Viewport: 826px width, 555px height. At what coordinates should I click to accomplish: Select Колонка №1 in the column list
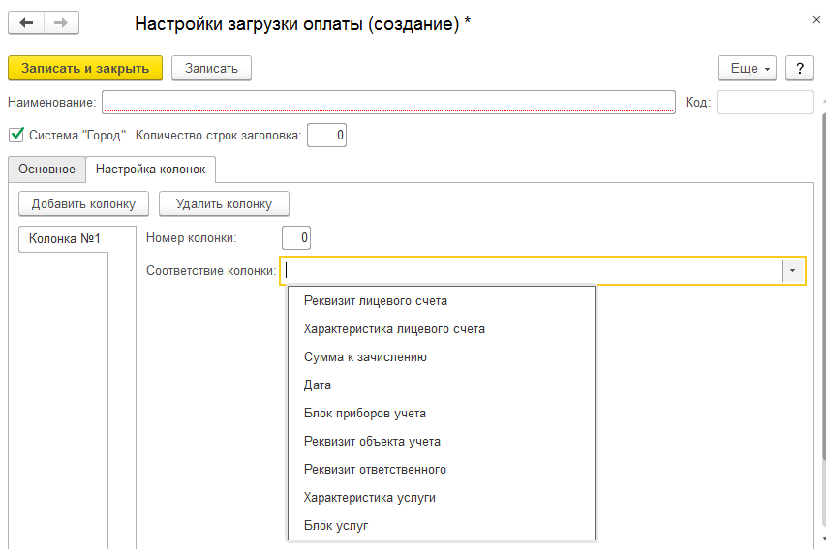point(64,239)
